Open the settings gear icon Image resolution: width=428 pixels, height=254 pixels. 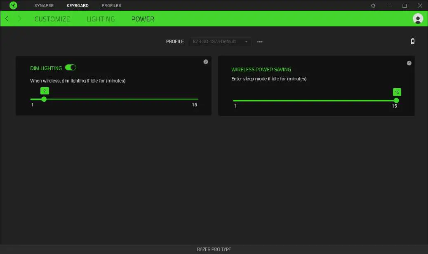[x=373, y=5]
